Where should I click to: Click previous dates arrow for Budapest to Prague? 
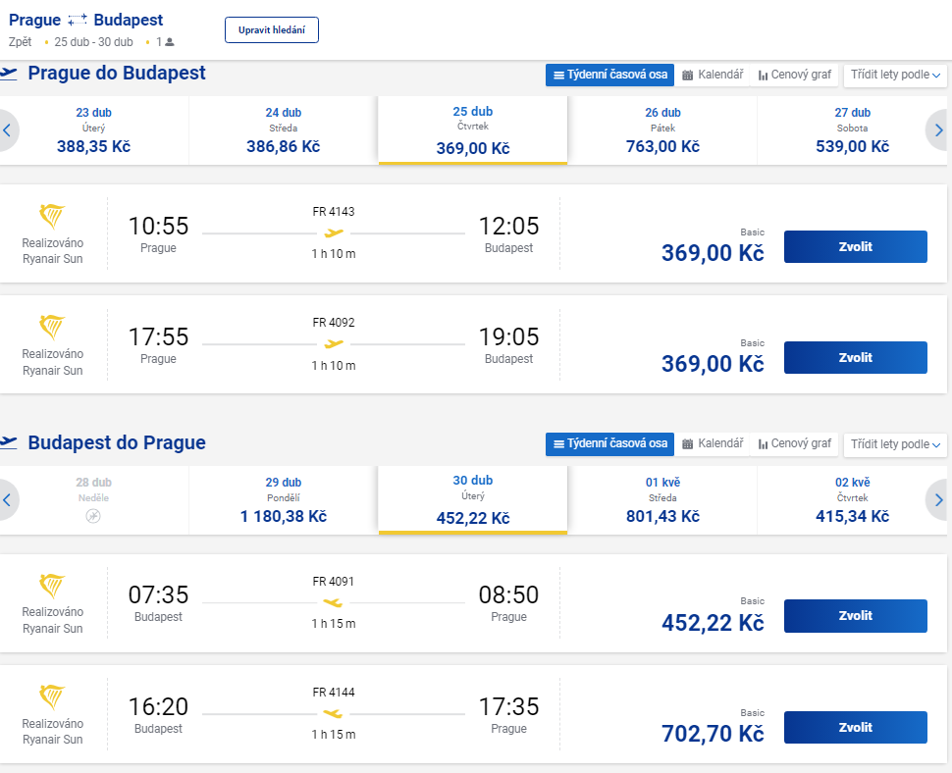pos(7,500)
